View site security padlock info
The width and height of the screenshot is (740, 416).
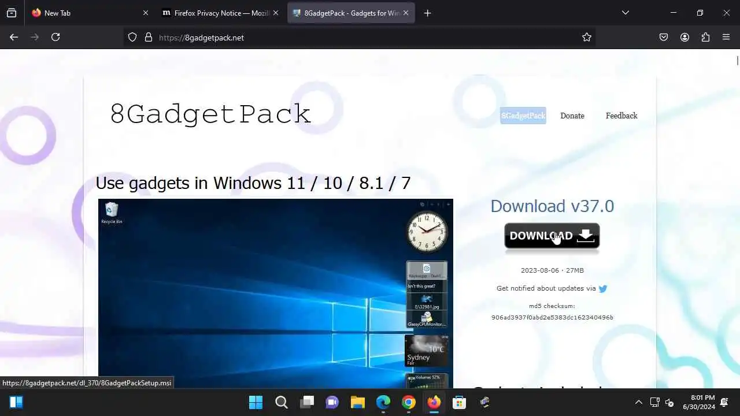pyautogui.click(x=149, y=37)
